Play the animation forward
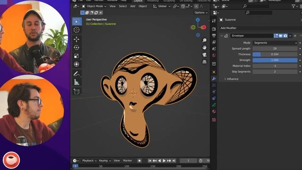 tap(164, 161)
